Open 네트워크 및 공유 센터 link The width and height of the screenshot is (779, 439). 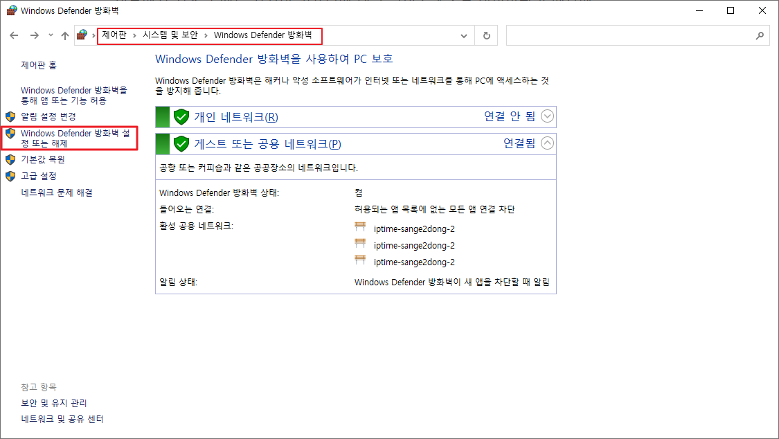coord(62,419)
